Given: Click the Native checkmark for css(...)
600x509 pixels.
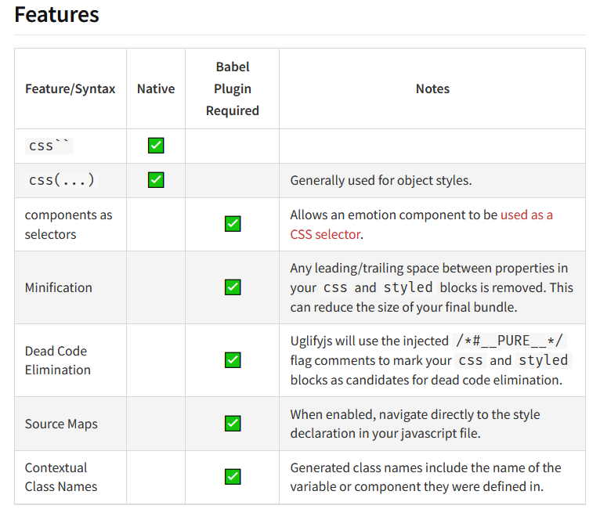Looking at the screenshot, I should point(156,180).
